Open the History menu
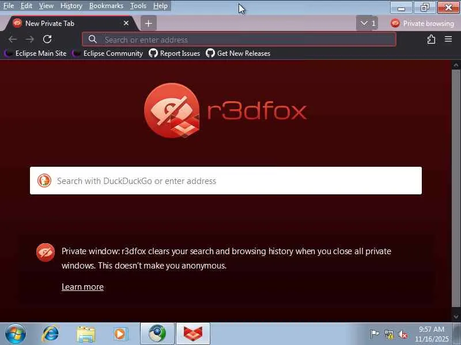 [x=71, y=6]
